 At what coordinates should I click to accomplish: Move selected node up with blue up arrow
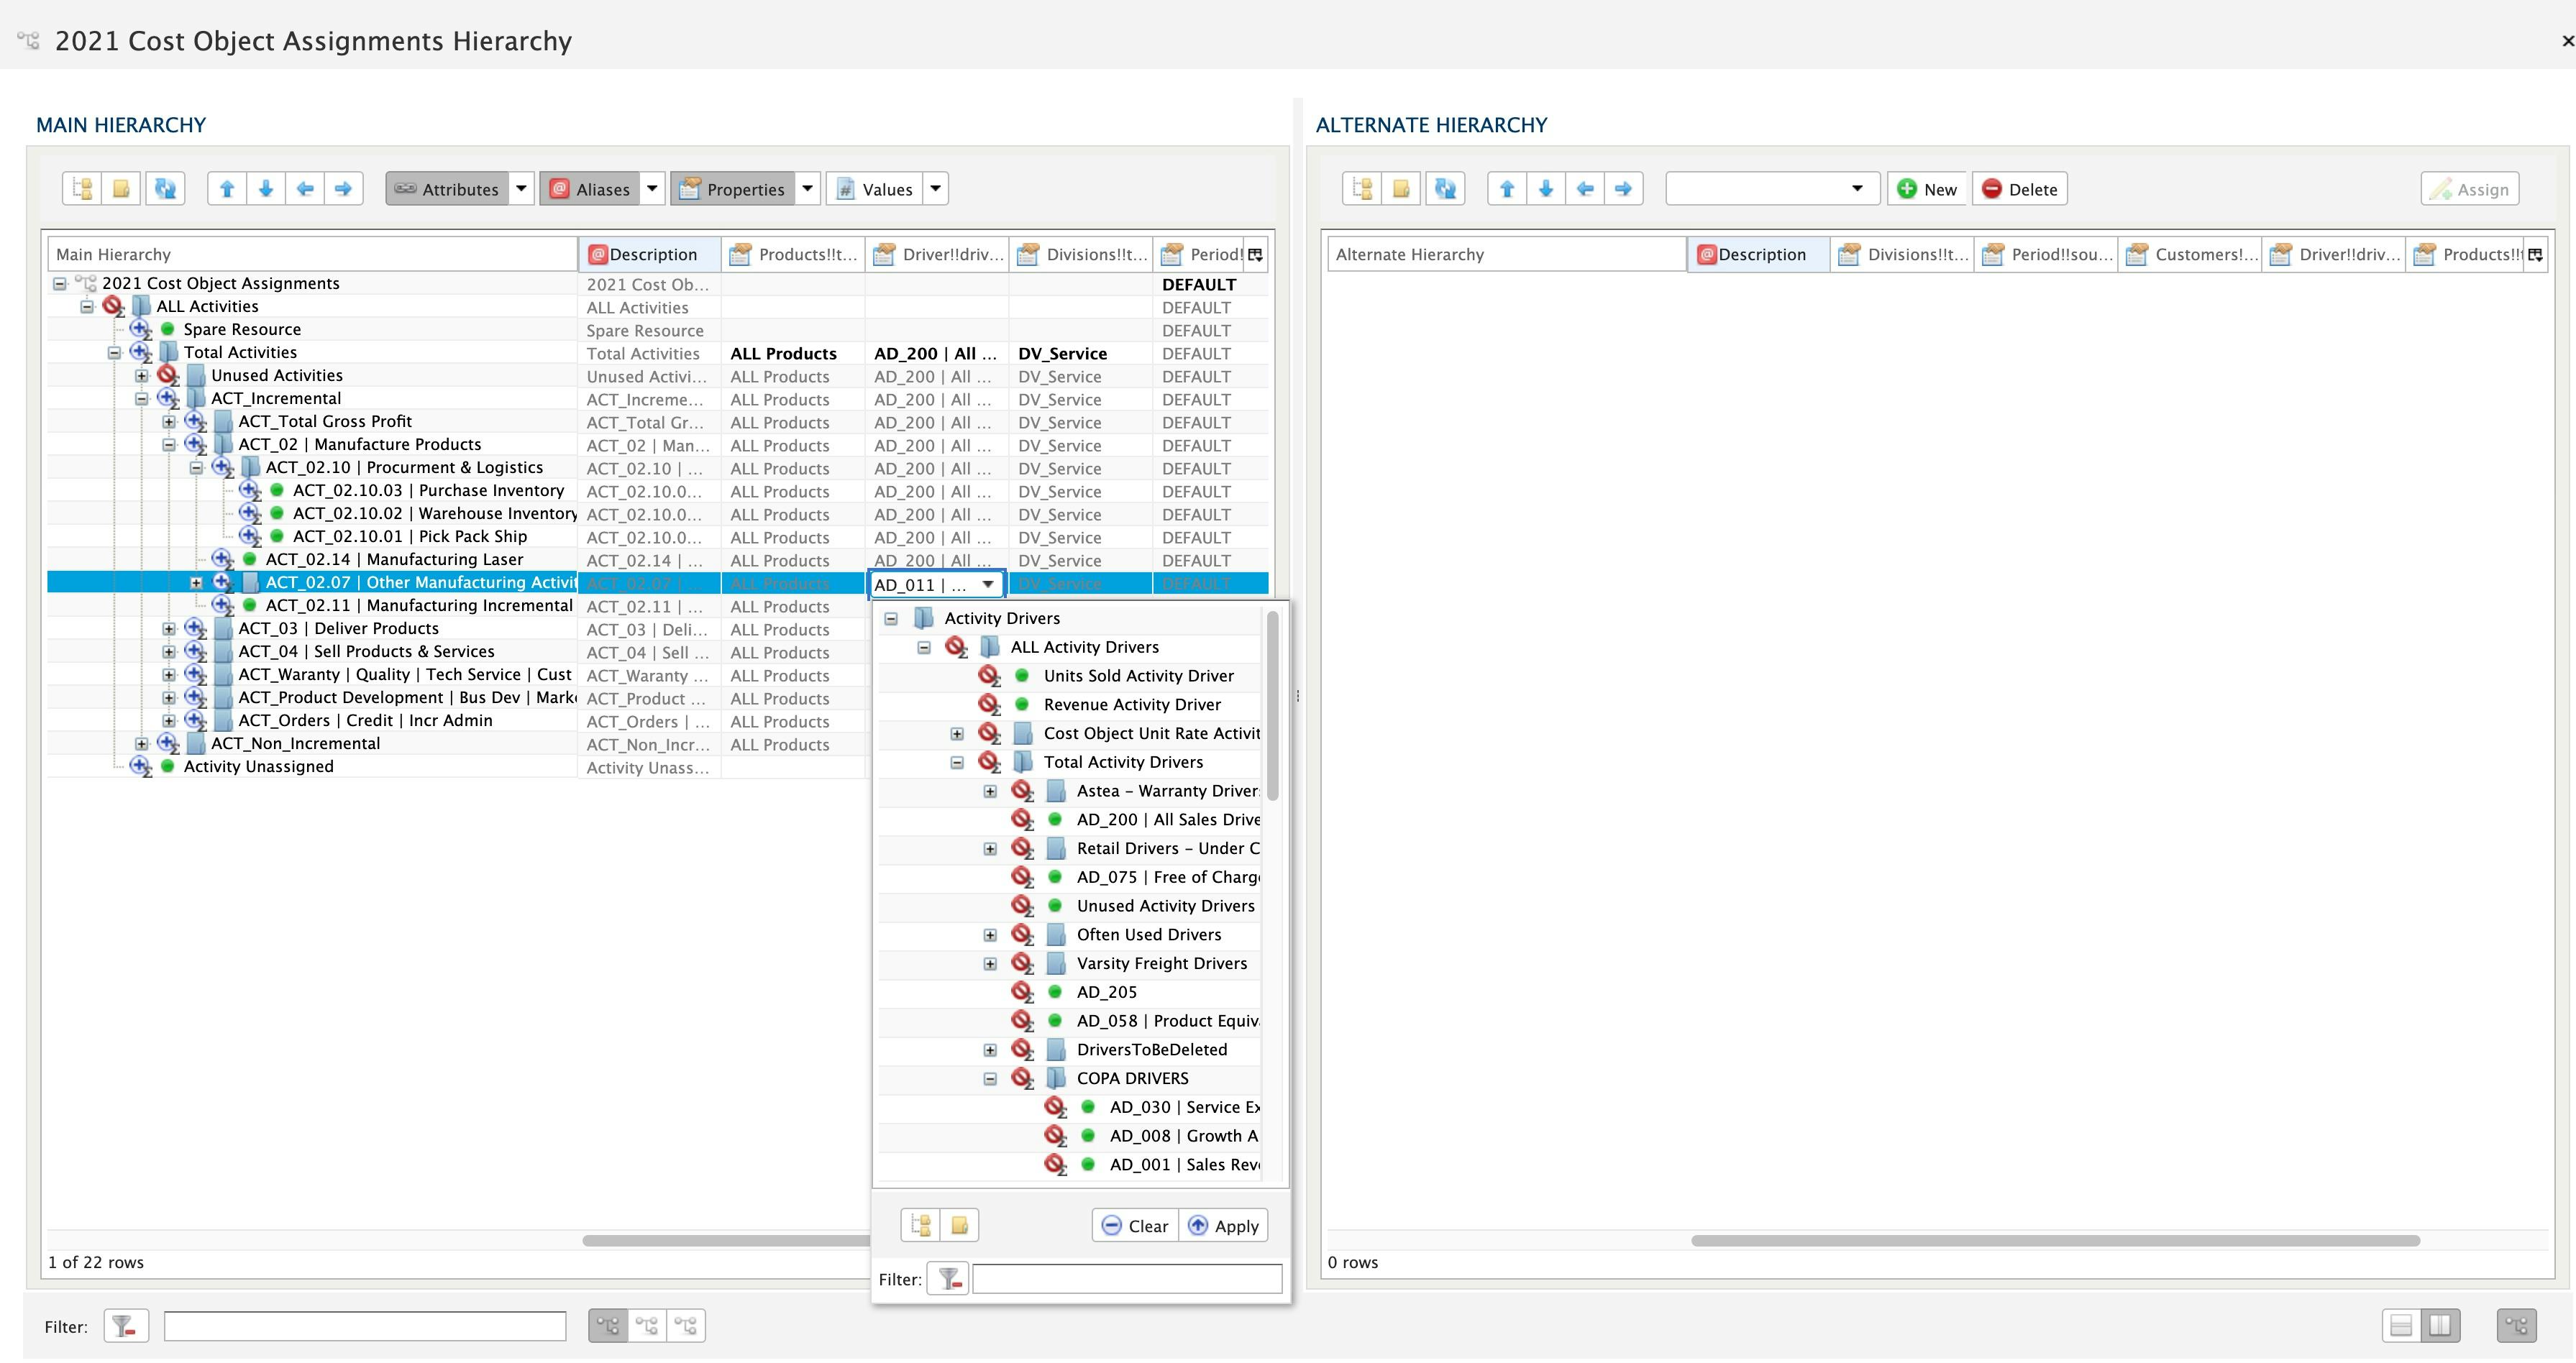227,188
